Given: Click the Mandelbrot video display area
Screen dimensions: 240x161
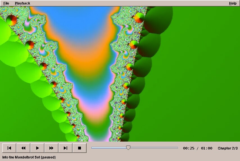Looking at the screenshot, I should (x=120, y=74).
